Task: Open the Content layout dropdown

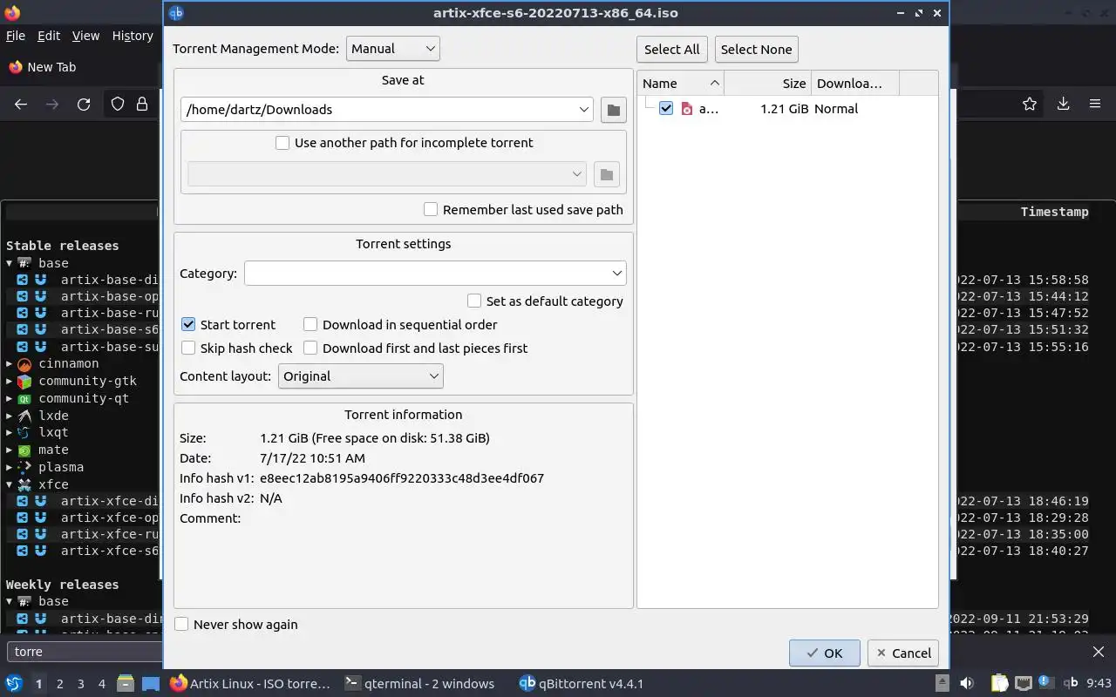Action: [361, 376]
